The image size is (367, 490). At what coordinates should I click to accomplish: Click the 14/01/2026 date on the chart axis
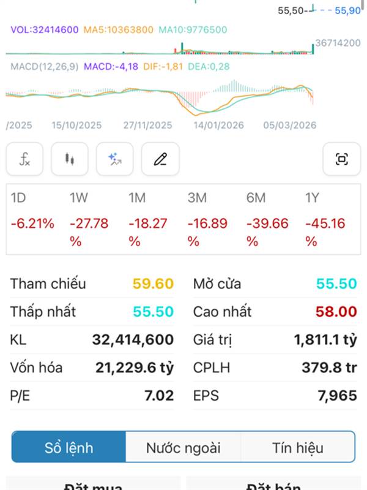(x=218, y=125)
